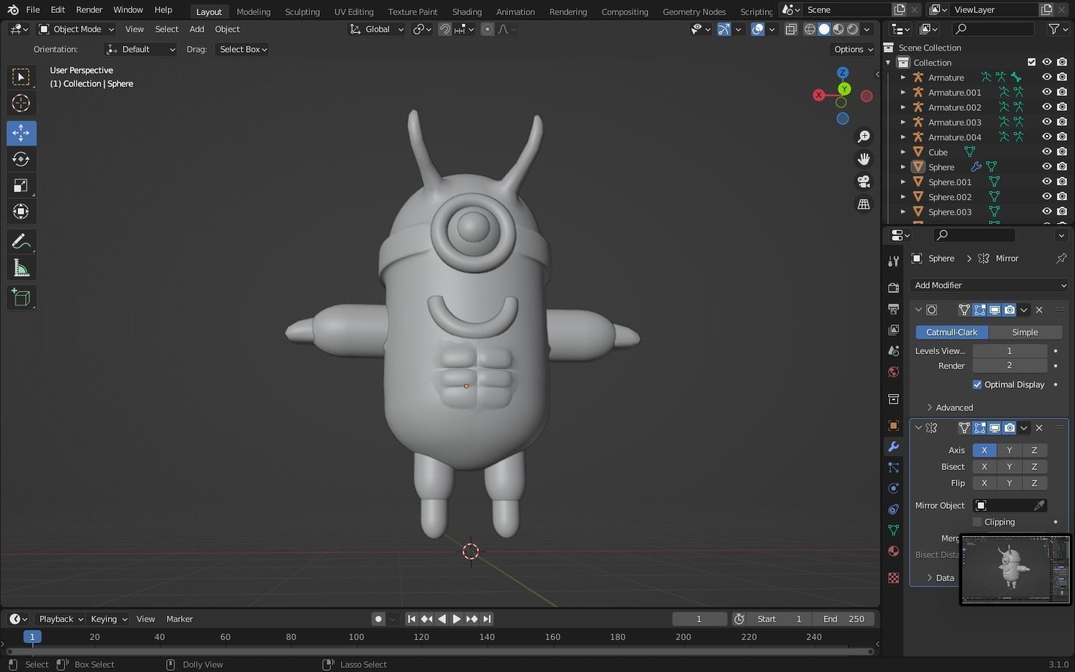
Task: Open Orientation Default dropdown
Action: [x=141, y=49]
